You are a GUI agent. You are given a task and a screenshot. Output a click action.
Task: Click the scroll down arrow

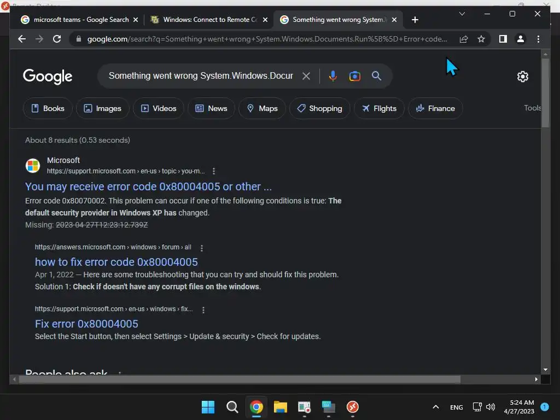[x=545, y=370]
